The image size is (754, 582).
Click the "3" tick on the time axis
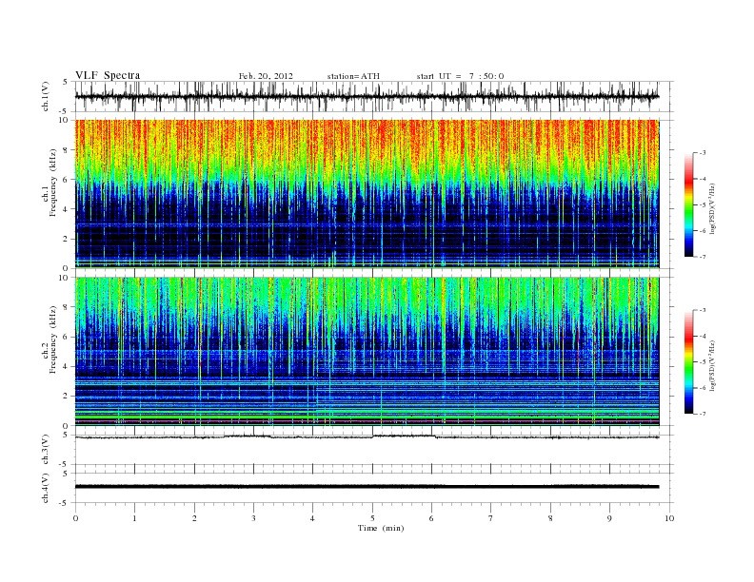click(253, 518)
